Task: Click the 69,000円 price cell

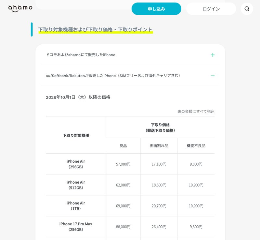Action: [123, 206]
